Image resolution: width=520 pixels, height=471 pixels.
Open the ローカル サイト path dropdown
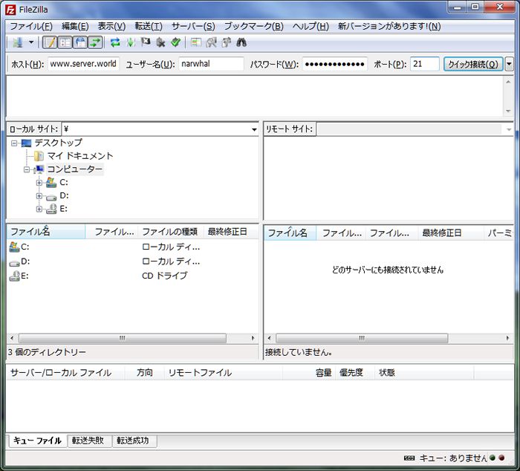[254, 129]
